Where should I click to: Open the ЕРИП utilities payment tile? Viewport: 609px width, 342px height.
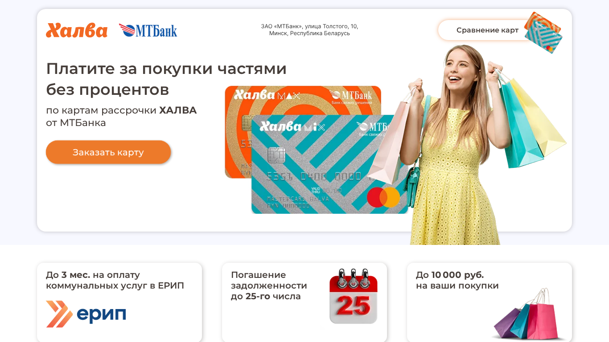[x=119, y=302]
